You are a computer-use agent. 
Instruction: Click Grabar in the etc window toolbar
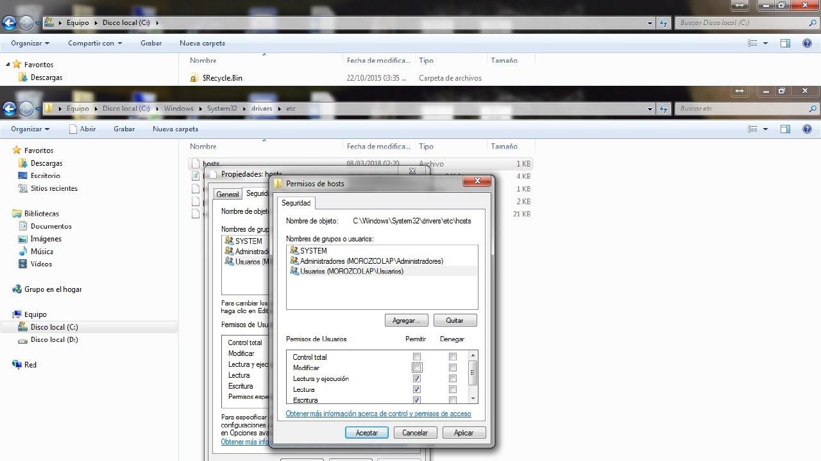click(124, 129)
